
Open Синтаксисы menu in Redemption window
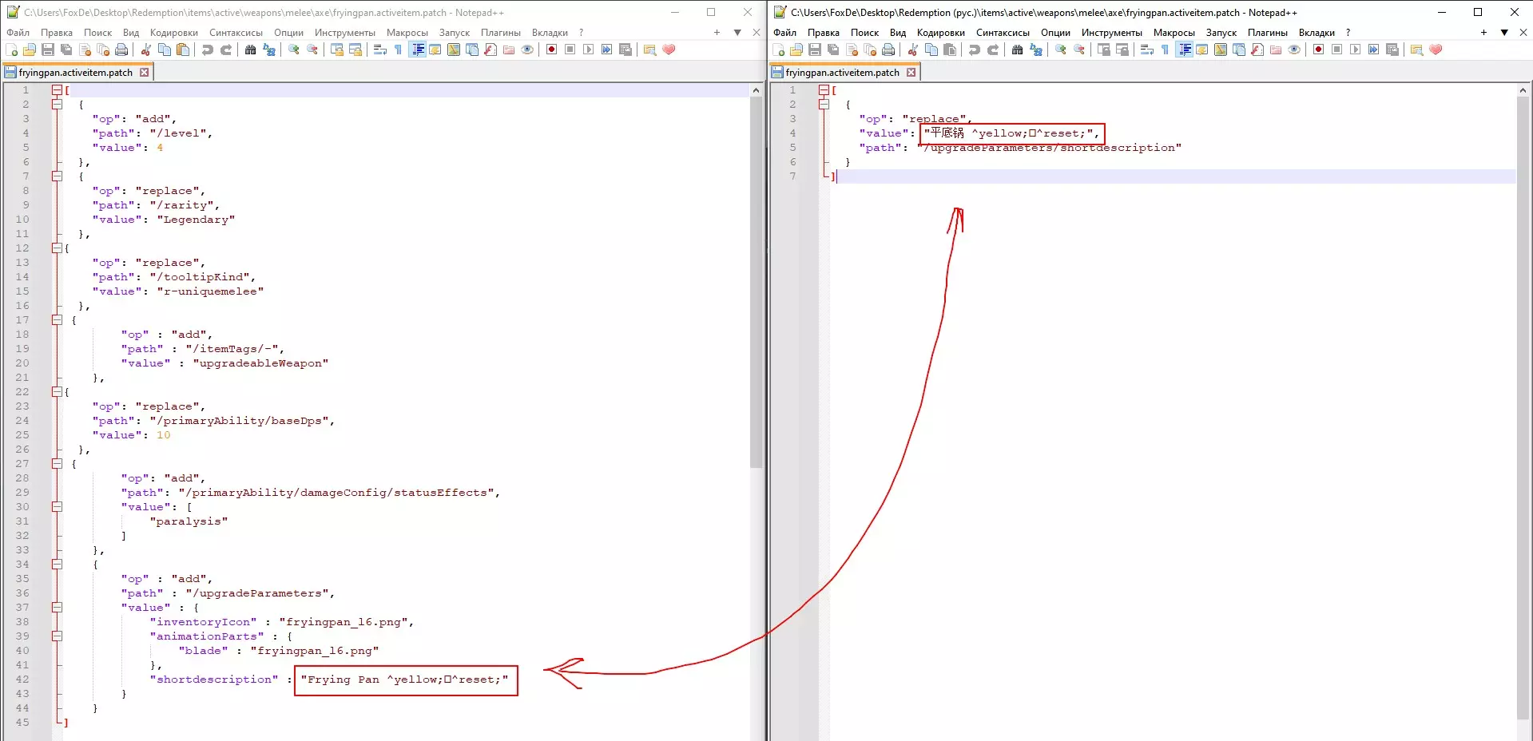point(236,33)
